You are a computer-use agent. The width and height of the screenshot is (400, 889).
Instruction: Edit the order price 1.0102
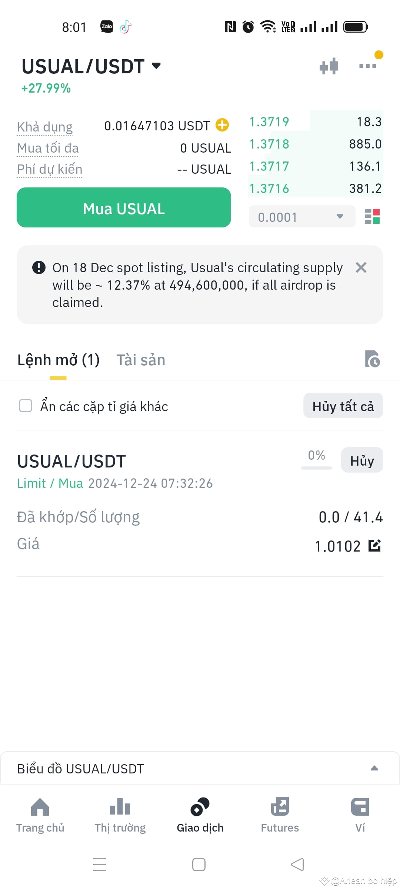point(374,546)
